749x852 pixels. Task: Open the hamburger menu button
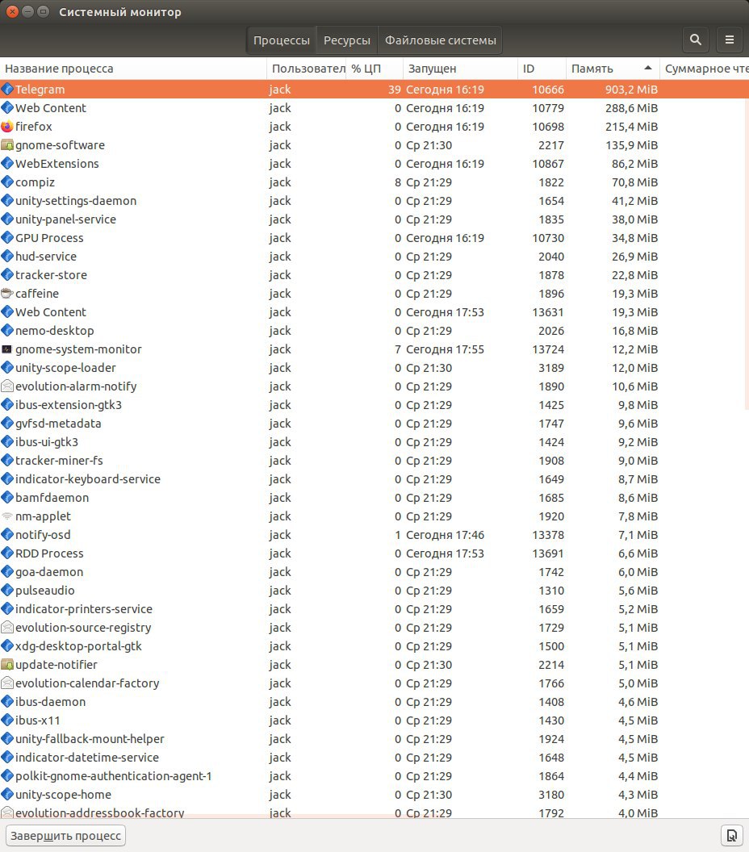[730, 40]
